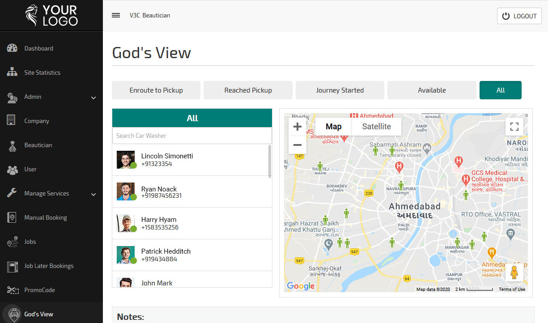Click the Your Logo lion image
548x323 pixels.
click(x=32, y=15)
